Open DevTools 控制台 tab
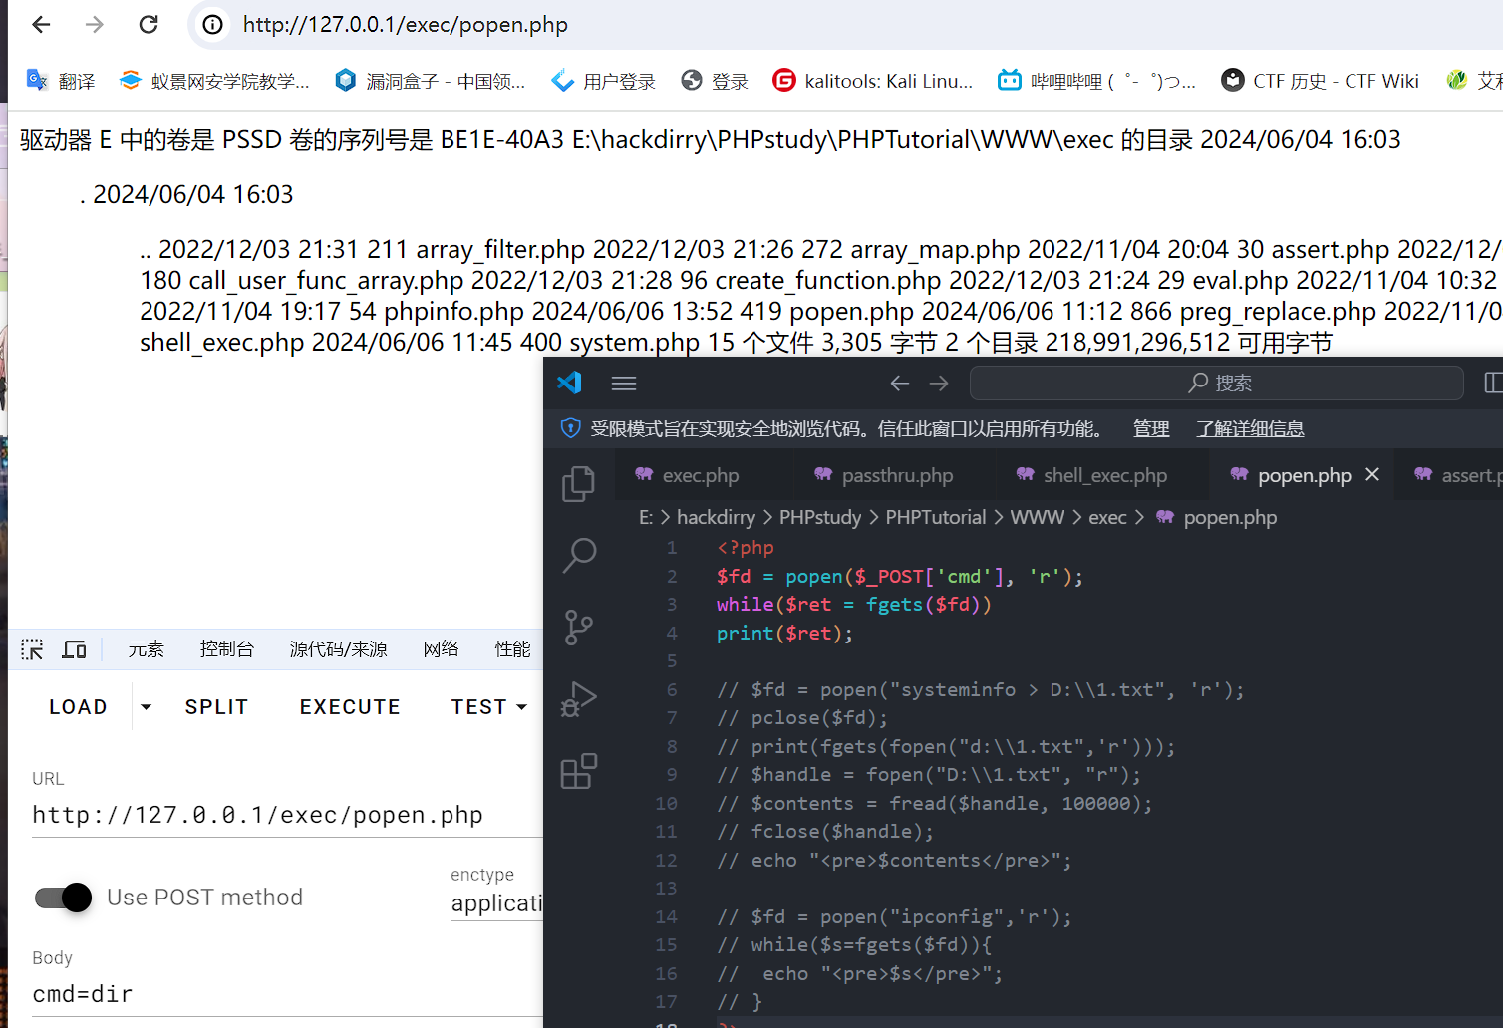Viewport: 1503px width, 1028px height. 227,649
